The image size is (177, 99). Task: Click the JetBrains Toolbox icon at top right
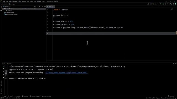point(176,4)
